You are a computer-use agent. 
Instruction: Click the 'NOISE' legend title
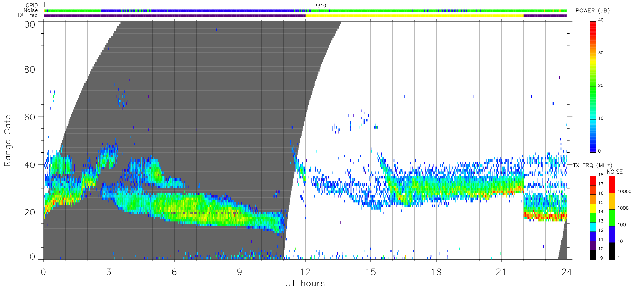click(615, 172)
